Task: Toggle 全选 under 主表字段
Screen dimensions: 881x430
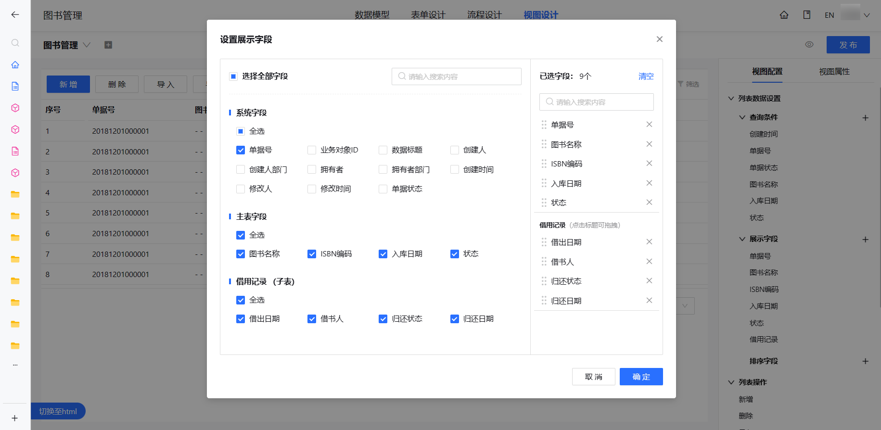Action: [241, 235]
